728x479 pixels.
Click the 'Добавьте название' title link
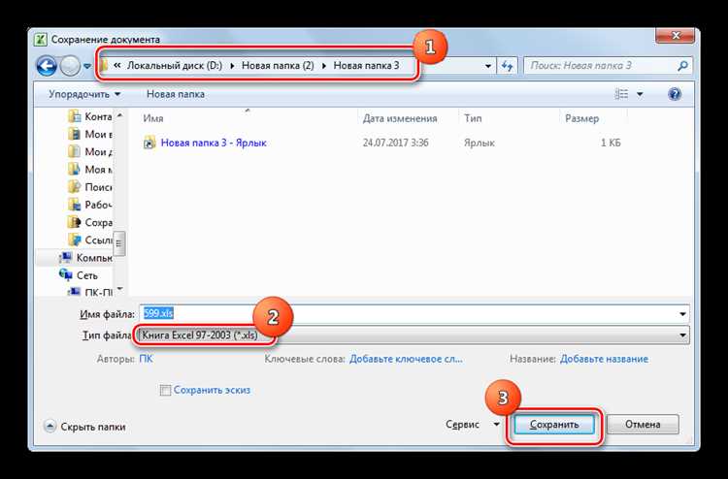(604, 359)
